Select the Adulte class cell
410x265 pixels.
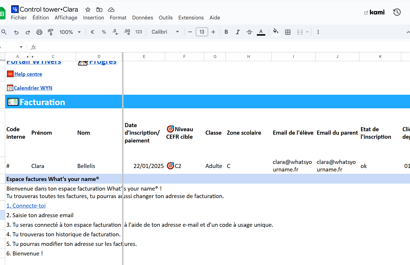(x=215, y=166)
